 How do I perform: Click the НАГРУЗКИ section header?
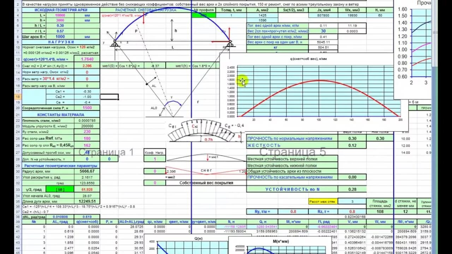61,42
